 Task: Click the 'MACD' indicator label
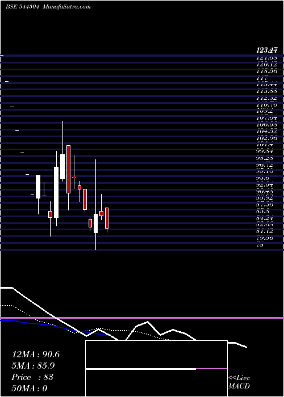click(x=239, y=386)
